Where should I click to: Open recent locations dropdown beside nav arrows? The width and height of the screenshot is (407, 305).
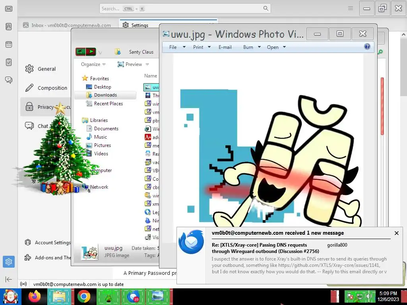click(x=100, y=52)
